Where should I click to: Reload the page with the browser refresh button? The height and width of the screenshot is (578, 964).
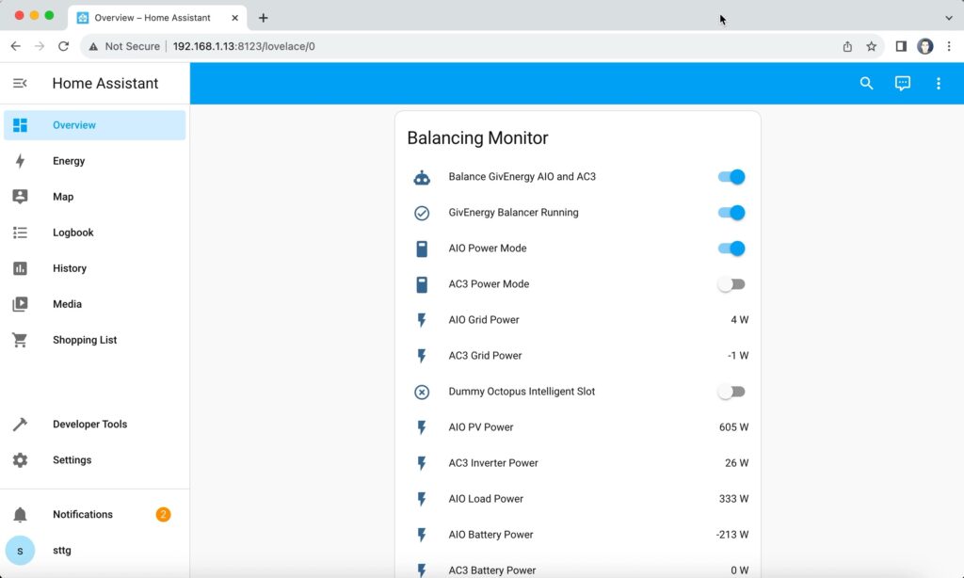tap(63, 46)
